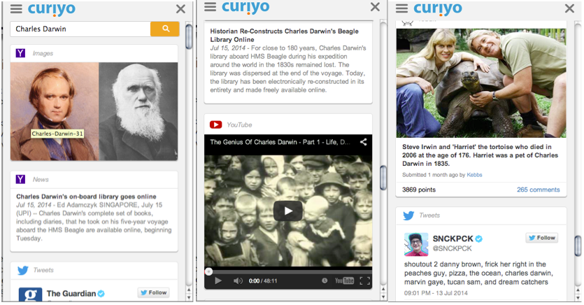Close the left curiyo panel
Image resolution: width=584 pixels, height=305 pixels.
coord(180,9)
